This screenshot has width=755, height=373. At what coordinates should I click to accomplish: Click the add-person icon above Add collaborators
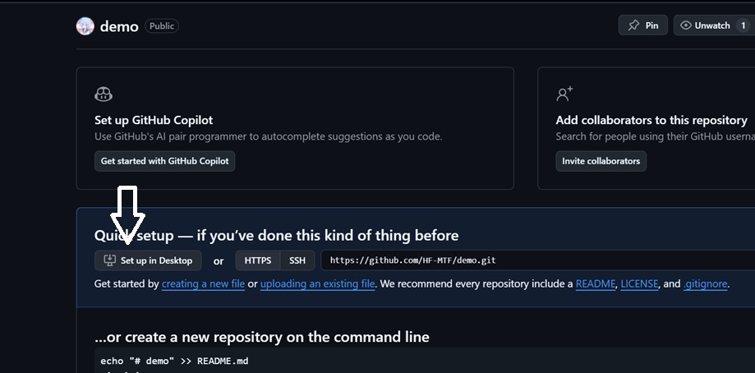[564, 94]
